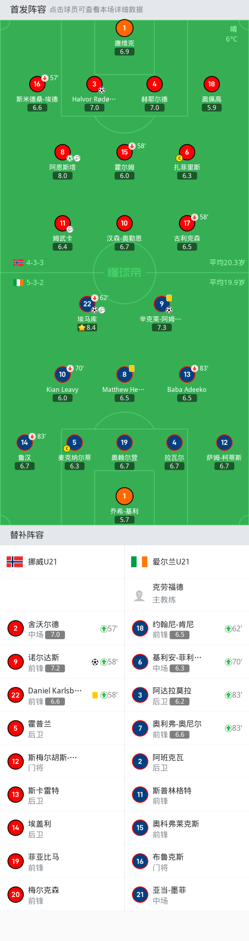Tap 奥佩高 number 18 jersey icon
249x941 pixels.
(x=211, y=84)
